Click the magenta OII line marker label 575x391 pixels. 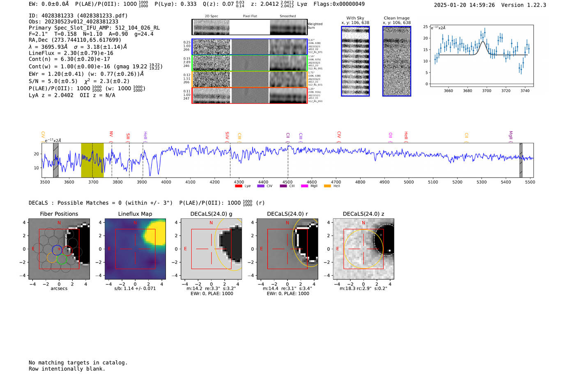(x=390, y=136)
